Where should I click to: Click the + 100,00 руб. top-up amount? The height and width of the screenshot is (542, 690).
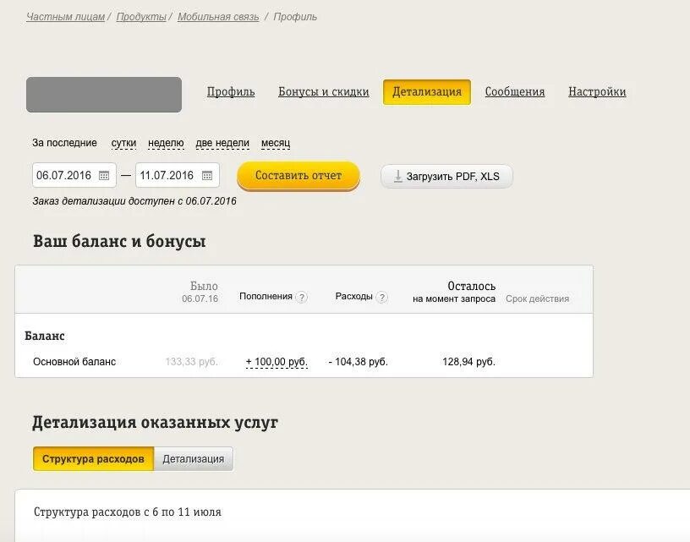pos(277,362)
